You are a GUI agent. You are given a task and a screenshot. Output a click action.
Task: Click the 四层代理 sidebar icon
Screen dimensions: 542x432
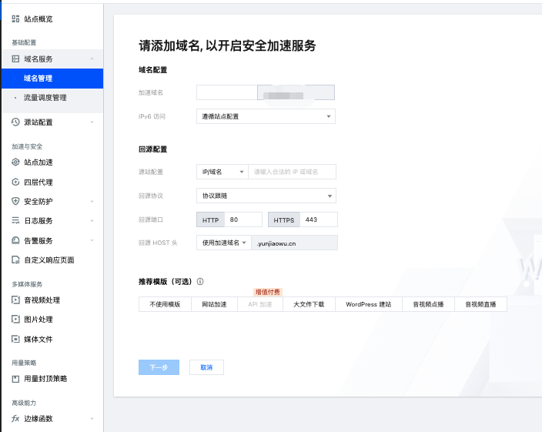[15, 183]
